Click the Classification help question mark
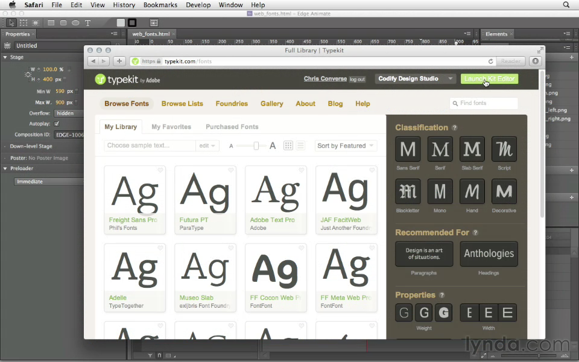The image size is (579, 362). 455,127
